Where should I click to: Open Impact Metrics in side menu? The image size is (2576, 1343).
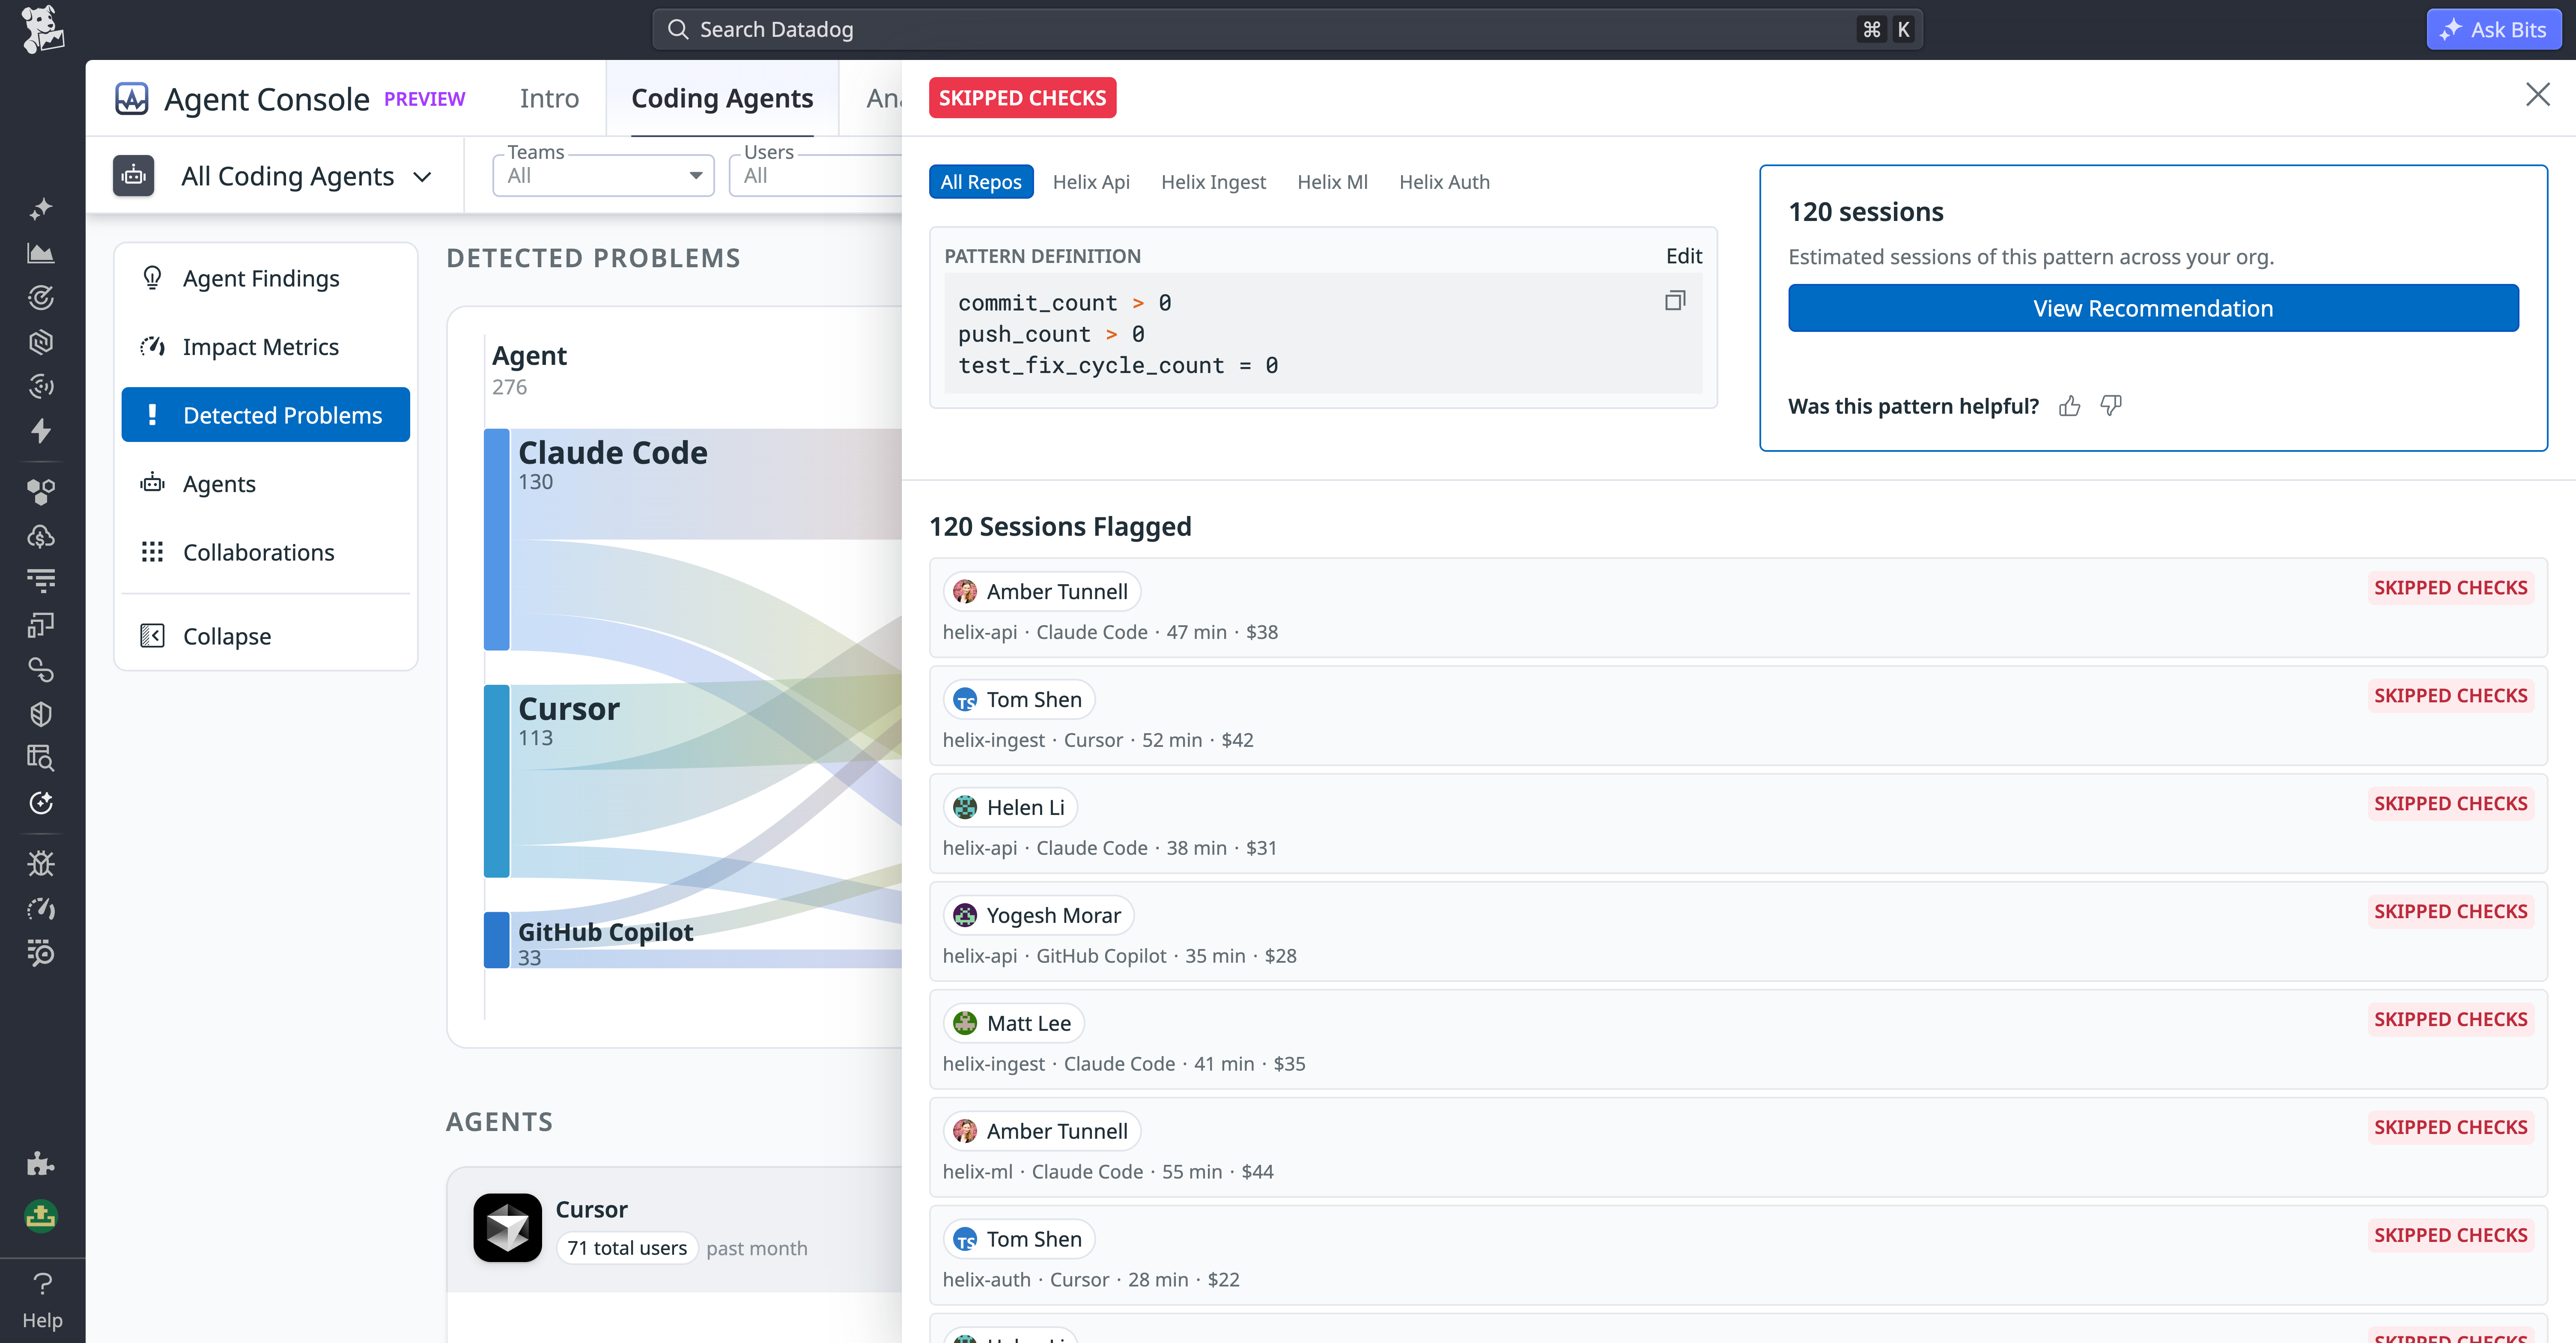[266, 347]
